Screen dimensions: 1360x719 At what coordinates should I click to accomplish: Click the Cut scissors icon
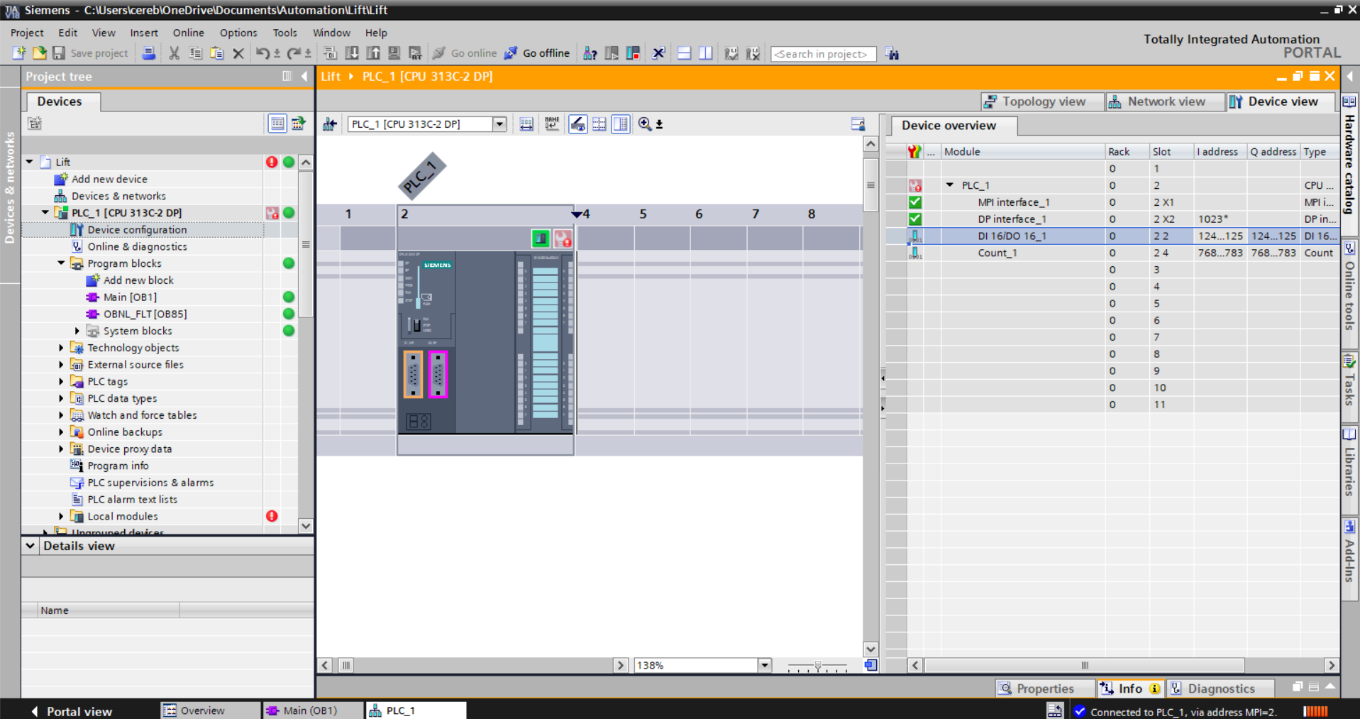(174, 53)
